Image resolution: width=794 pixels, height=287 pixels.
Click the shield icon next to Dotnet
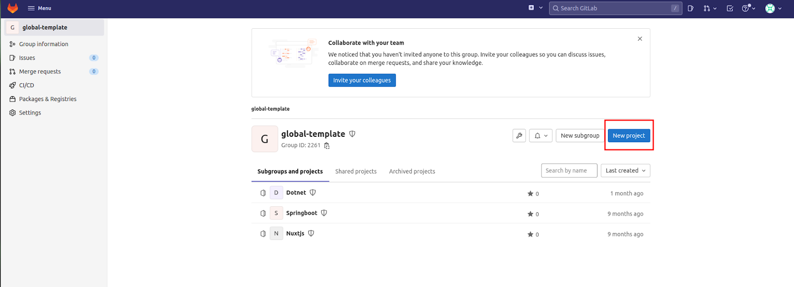tap(313, 193)
